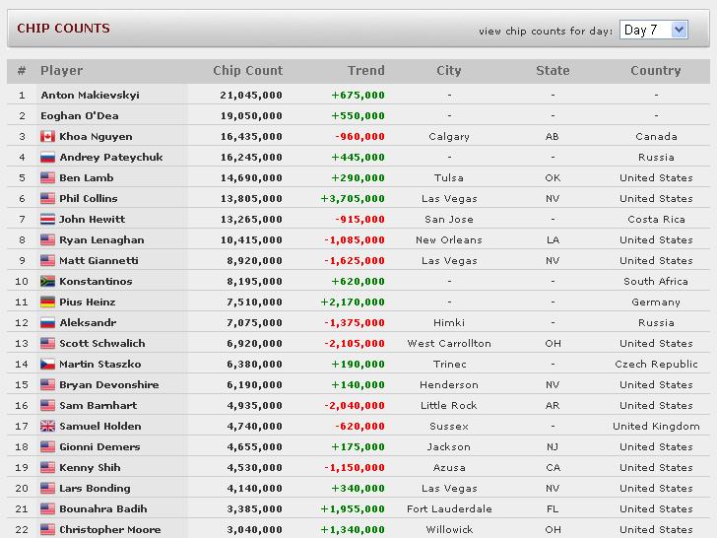Screen dimensions: 717x538
Task: Click the South Africa flag beside Konstantinos
Action: (x=47, y=281)
